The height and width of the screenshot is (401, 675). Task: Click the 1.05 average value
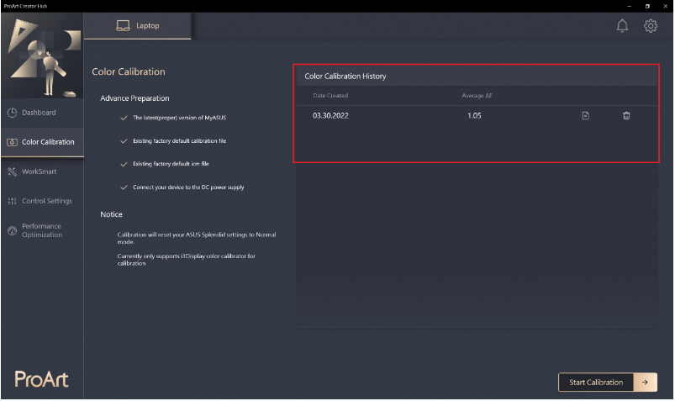click(x=474, y=115)
